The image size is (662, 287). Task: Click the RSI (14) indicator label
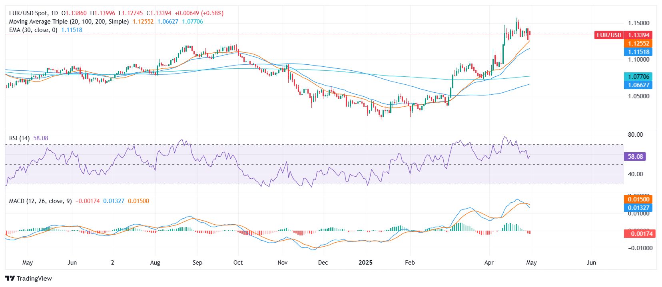tap(19, 138)
